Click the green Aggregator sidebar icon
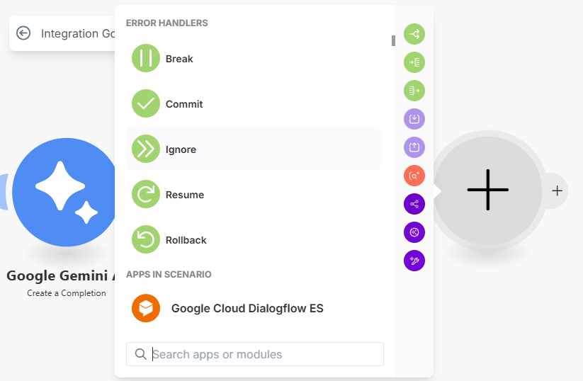Image resolution: width=583 pixels, height=381 pixels. [414, 62]
